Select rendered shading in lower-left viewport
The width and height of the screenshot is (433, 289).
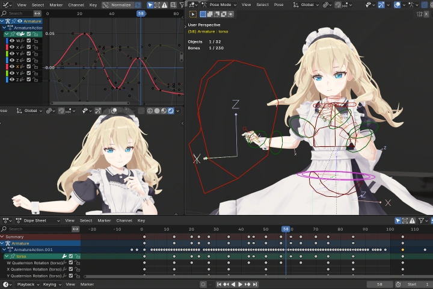[171, 111]
